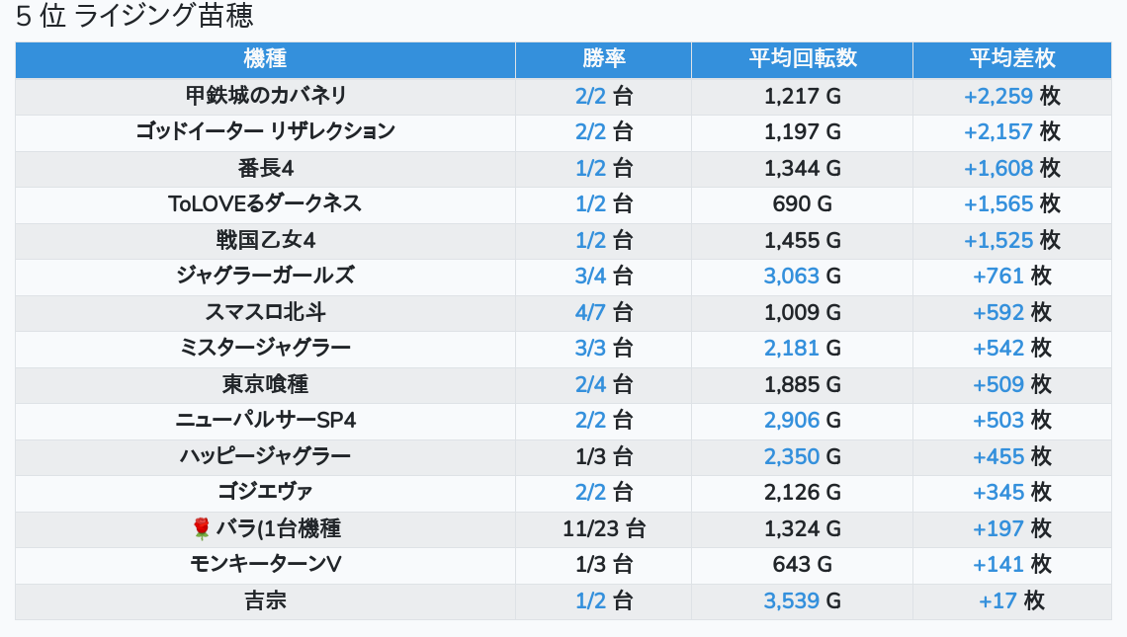
Task: Click the 東京喰種 machine name
Action: pos(265,384)
